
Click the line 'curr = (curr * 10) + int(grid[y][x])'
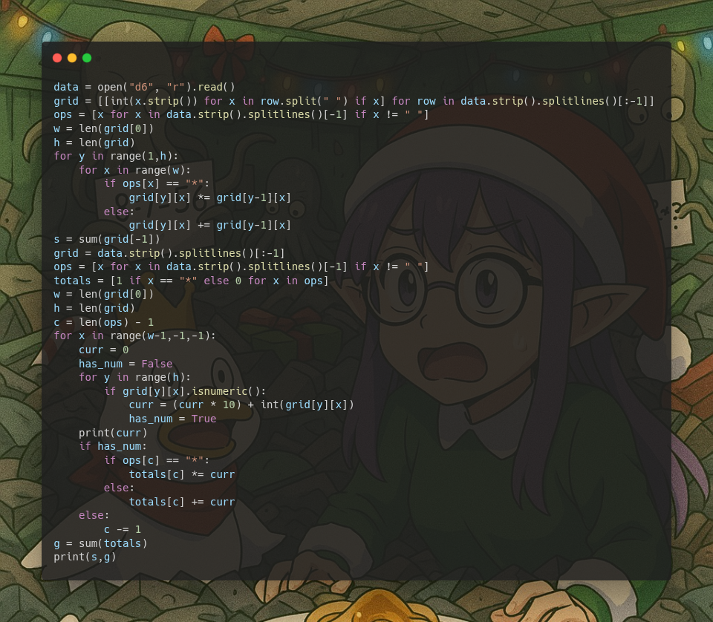tap(241, 405)
